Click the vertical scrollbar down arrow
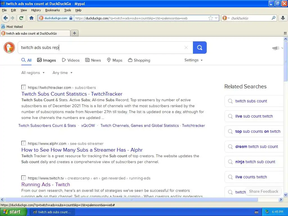 click(285, 195)
